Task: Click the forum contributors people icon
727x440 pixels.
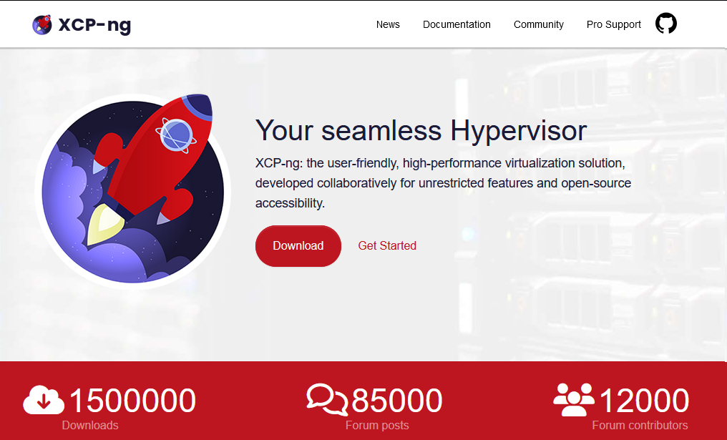Action: coord(574,399)
